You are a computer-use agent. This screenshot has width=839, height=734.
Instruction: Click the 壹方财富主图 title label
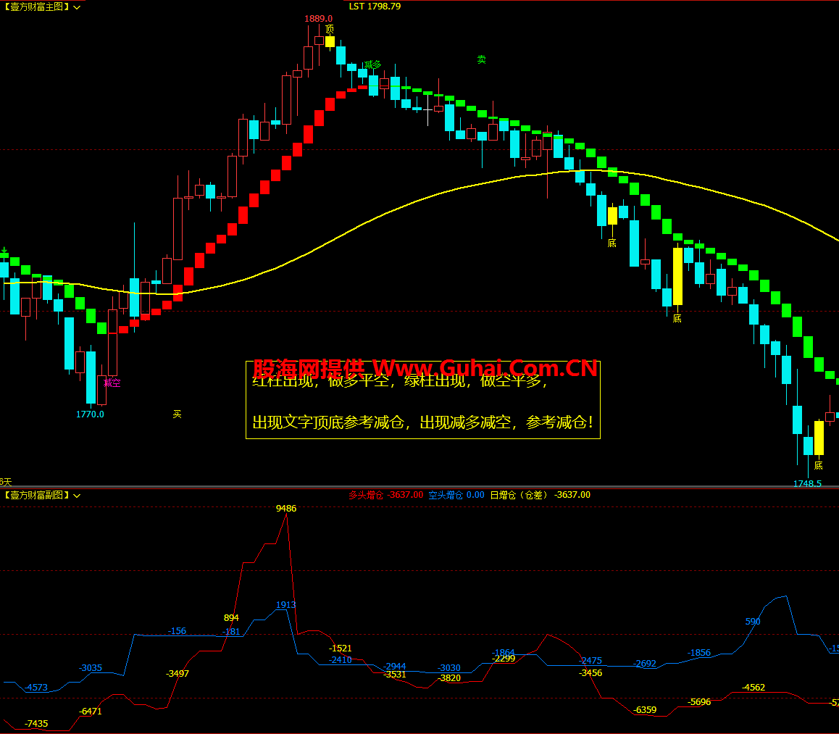tap(36, 7)
